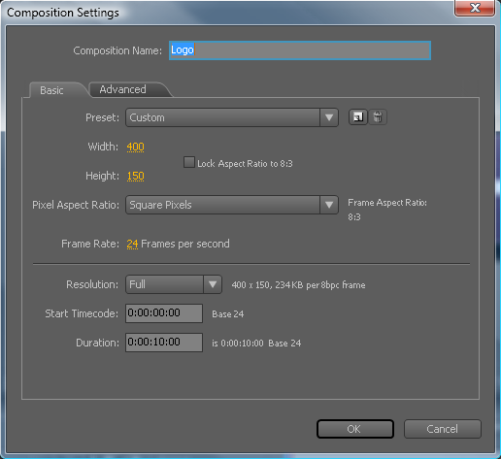Screen dimensions: 501x459
Task: Select the Height value 150
Action: pyautogui.click(x=136, y=176)
